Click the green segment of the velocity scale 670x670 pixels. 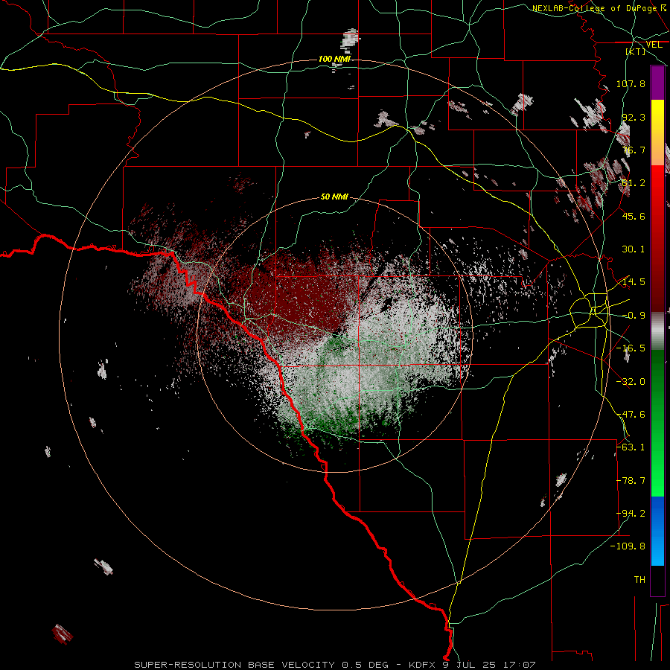[x=657, y=423]
